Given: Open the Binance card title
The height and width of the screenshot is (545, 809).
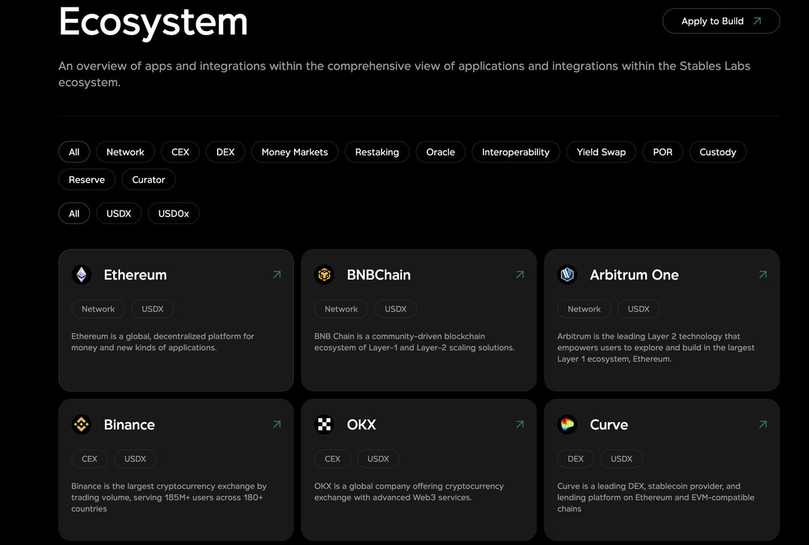Looking at the screenshot, I should pos(129,424).
